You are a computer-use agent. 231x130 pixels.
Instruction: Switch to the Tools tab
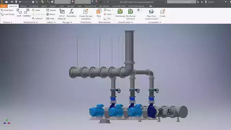click(62, 6)
